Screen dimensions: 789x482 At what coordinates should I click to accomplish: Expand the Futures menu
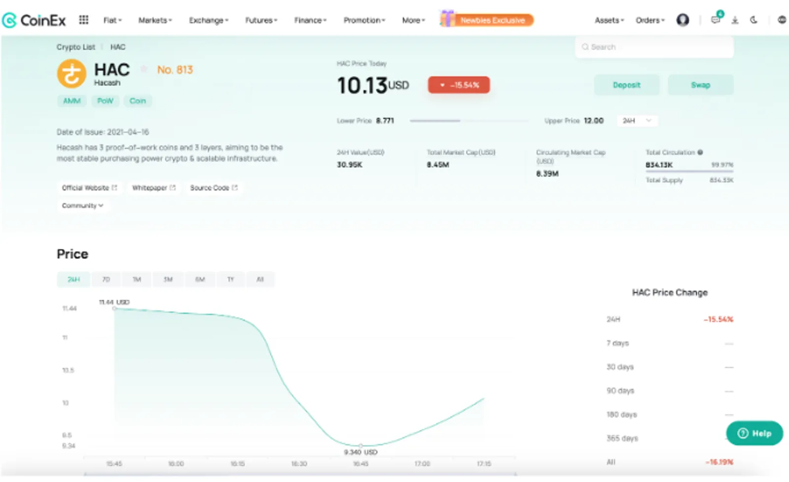[261, 20]
